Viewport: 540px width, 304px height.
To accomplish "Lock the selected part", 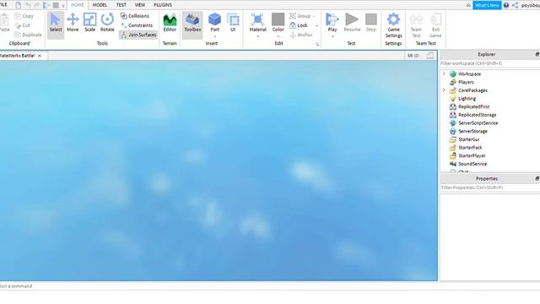I will 299,25.
